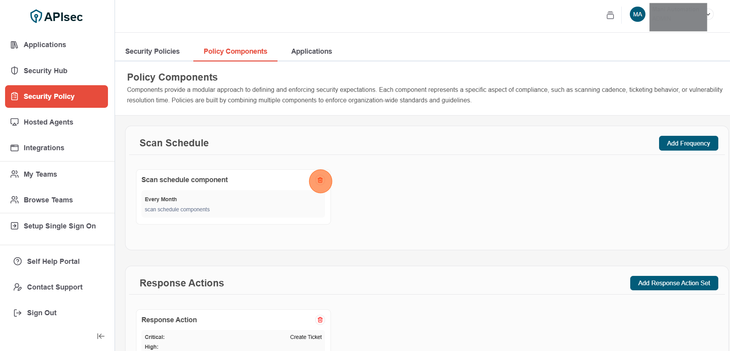Open Setup Single Sign On
Image resolution: width=730 pixels, height=351 pixels.
tap(59, 226)
